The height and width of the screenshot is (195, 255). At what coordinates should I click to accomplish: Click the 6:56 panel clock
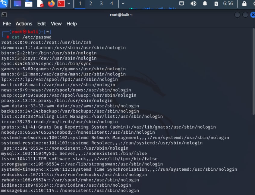[x=228, y=3]
